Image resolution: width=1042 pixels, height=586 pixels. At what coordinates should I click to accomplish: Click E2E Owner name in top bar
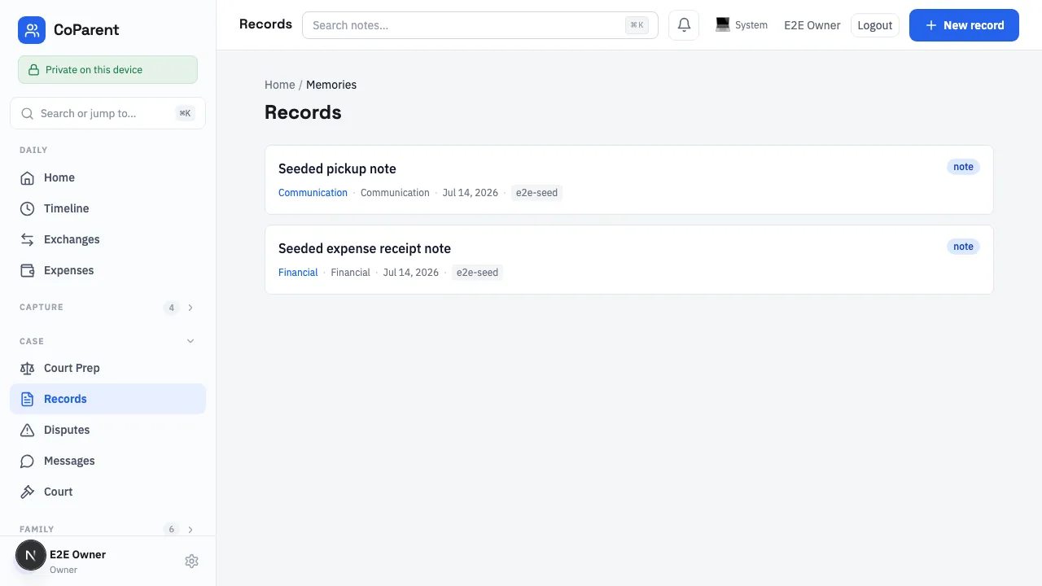tap(812, 25)
